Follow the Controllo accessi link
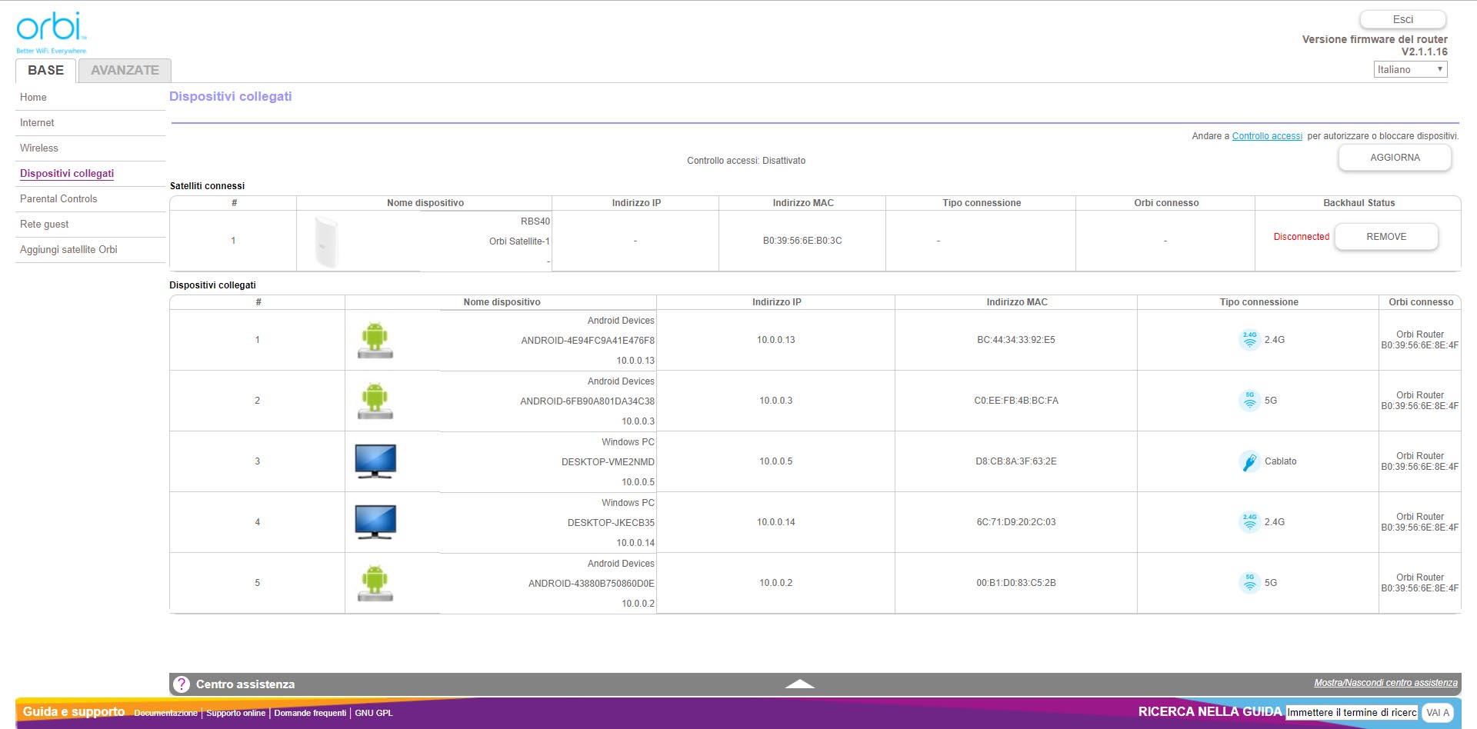 tap(1266, 136)
